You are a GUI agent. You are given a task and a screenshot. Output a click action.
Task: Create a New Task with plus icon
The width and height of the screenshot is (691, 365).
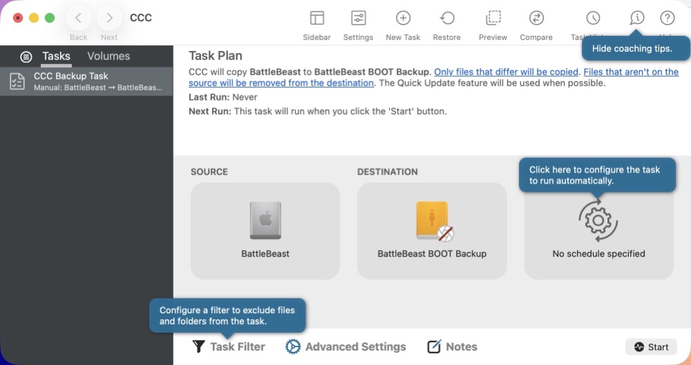click(x=404, y=18)
